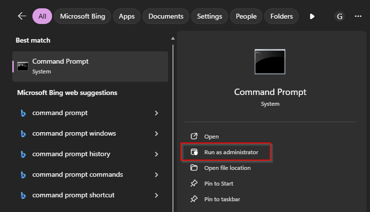Filter results by Settings
The height and width of the screenshot is (212, 370).
pyautogui.click(x=209, y=16)
